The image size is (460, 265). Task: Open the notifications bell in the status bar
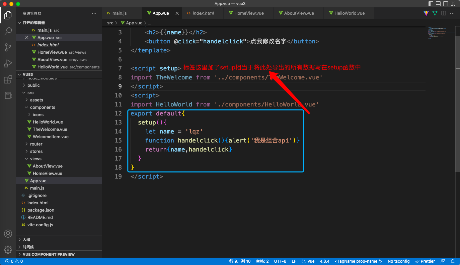[x=453, y=261]
